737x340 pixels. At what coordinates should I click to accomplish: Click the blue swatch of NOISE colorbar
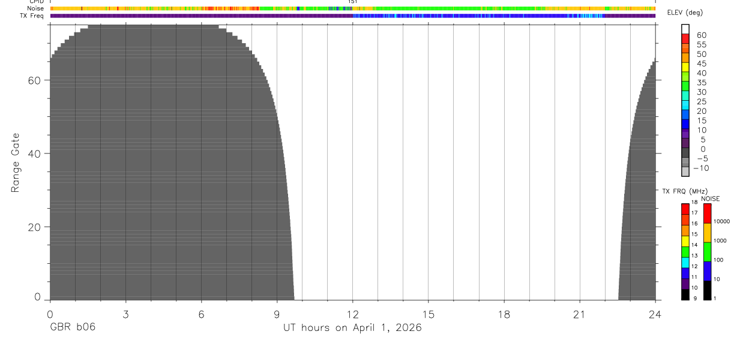tap(707, 271)
